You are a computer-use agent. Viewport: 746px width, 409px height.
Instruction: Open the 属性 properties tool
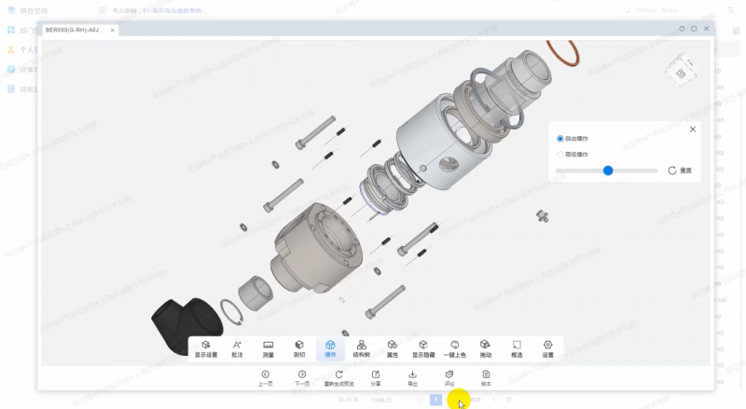tap(393, 348)
